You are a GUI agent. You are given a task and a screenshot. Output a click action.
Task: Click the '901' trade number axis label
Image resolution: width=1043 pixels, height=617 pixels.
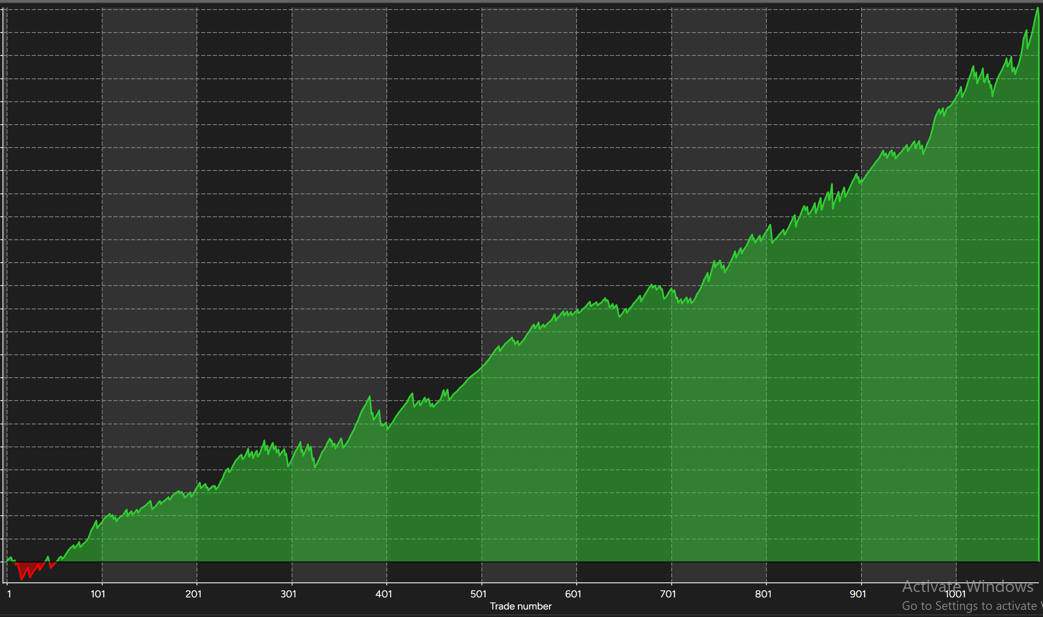pyautogui.click(x=858, y=594)
